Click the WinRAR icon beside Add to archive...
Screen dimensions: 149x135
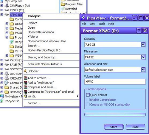pyautogui.click(x=26, y=78)
